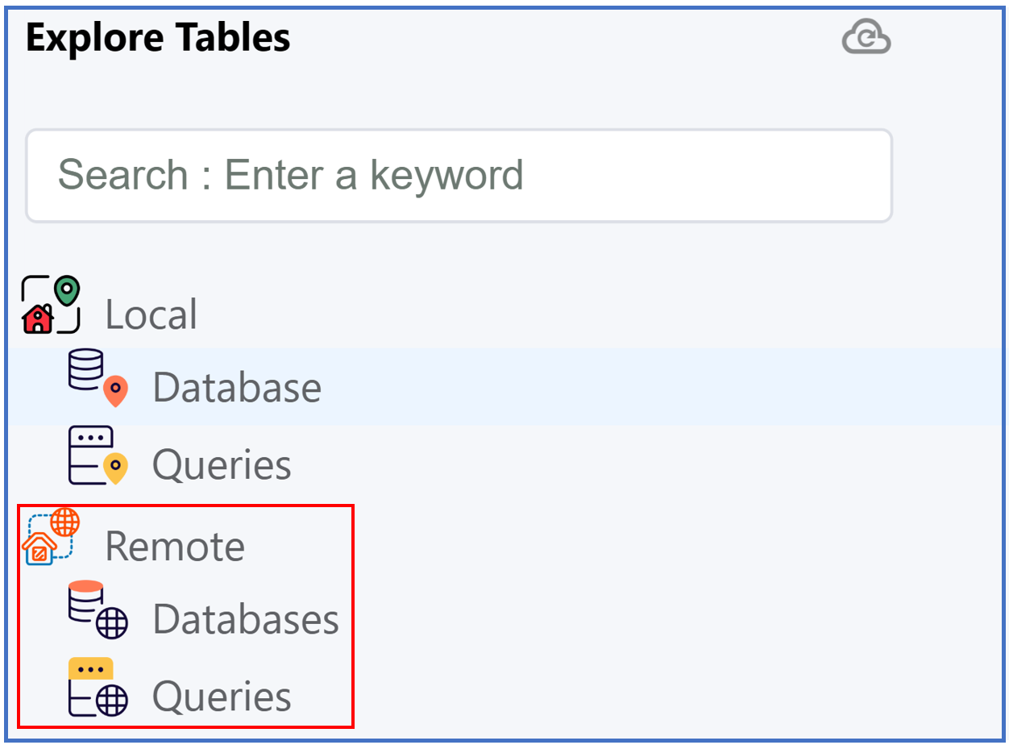Click the Queries icon under Local
Screen dimensions: 1009x745
tap(88, 456)
